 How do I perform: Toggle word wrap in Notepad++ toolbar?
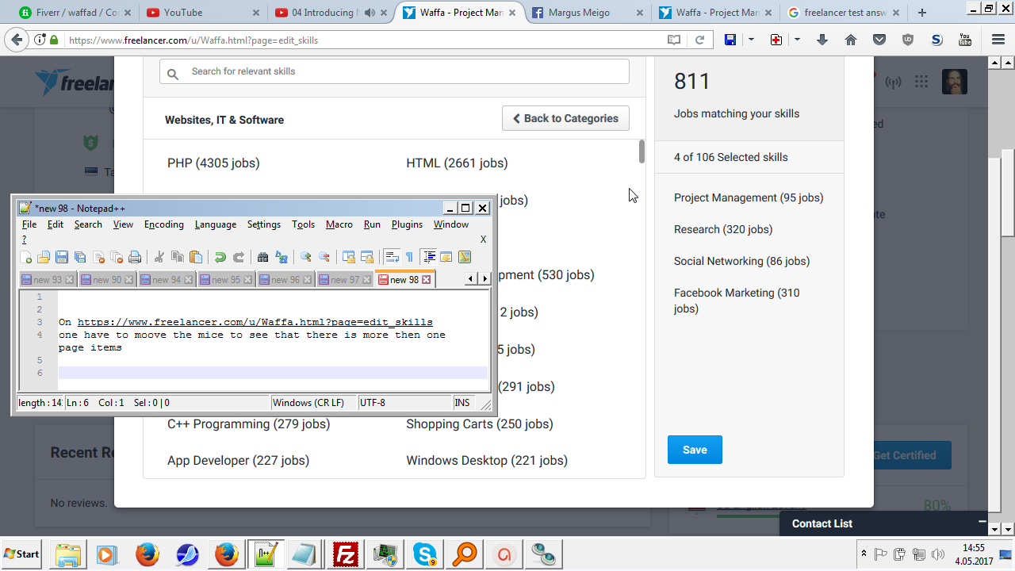click(391, 257)
